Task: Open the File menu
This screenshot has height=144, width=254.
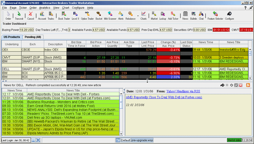Action: tap(4, 8)
